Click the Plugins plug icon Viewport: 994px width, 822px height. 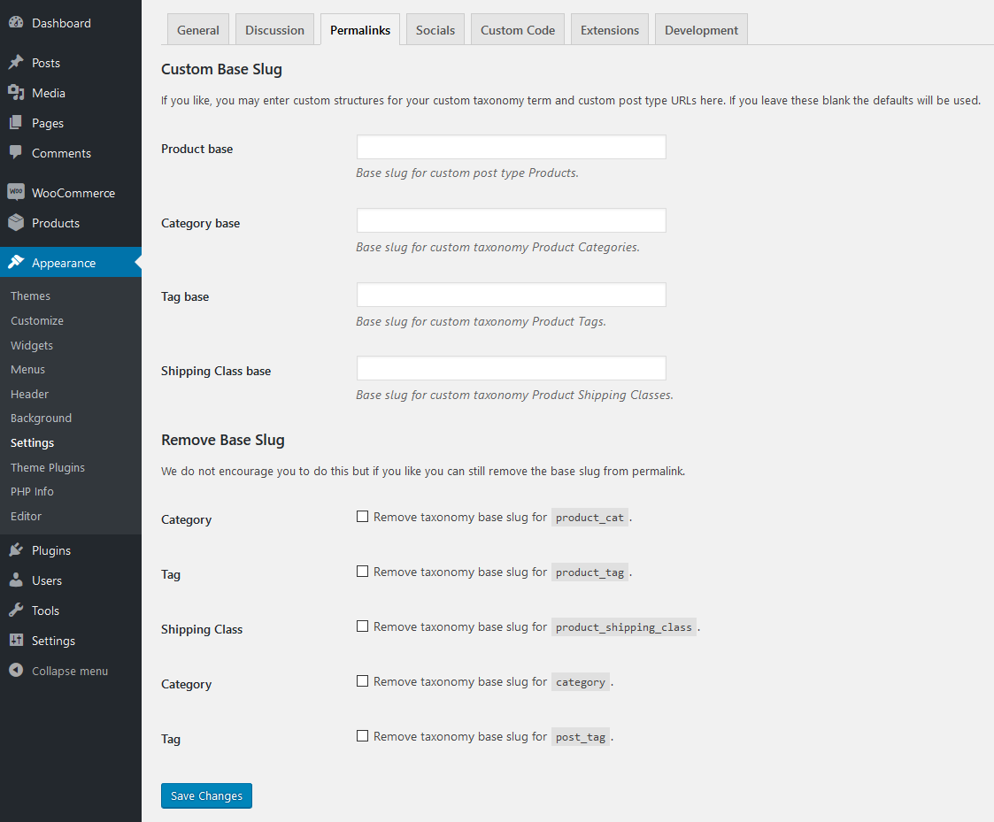click(x=16, y=550)
